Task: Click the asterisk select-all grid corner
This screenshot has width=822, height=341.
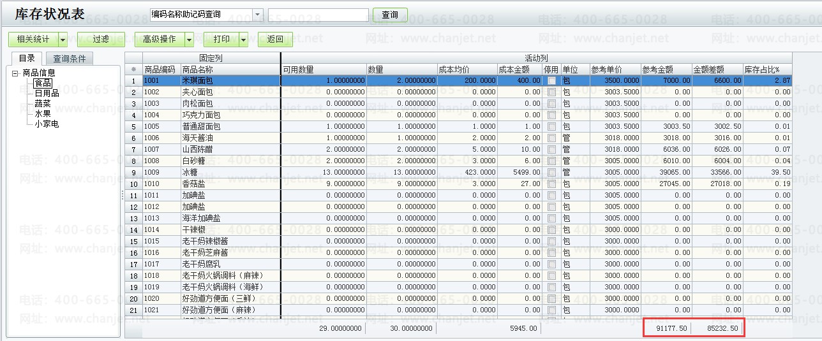Action: (133, 69)
